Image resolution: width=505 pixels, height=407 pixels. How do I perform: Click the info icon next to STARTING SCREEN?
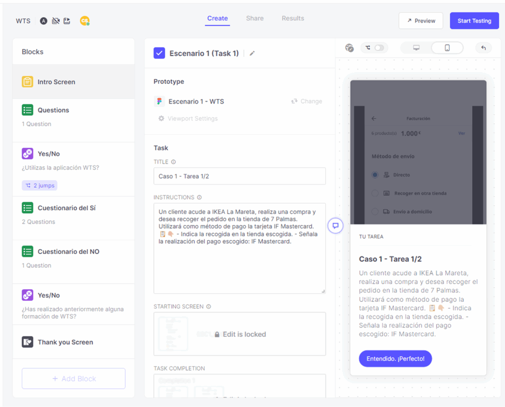[x=209, y=306]
